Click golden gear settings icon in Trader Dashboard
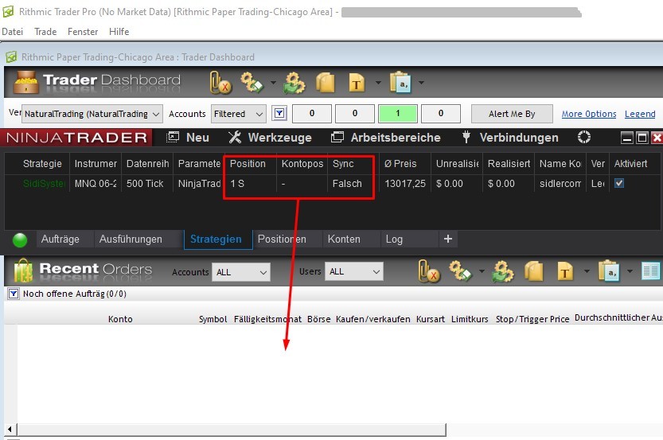The width and height of the screenshot is (663, 440). 294,83
